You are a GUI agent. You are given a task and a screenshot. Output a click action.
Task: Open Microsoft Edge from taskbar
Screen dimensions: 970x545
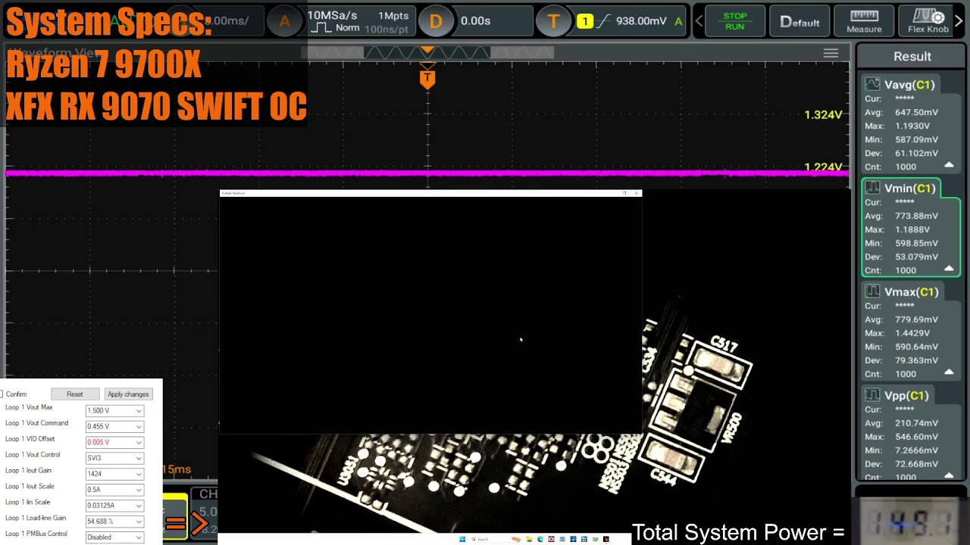[540, 540]
